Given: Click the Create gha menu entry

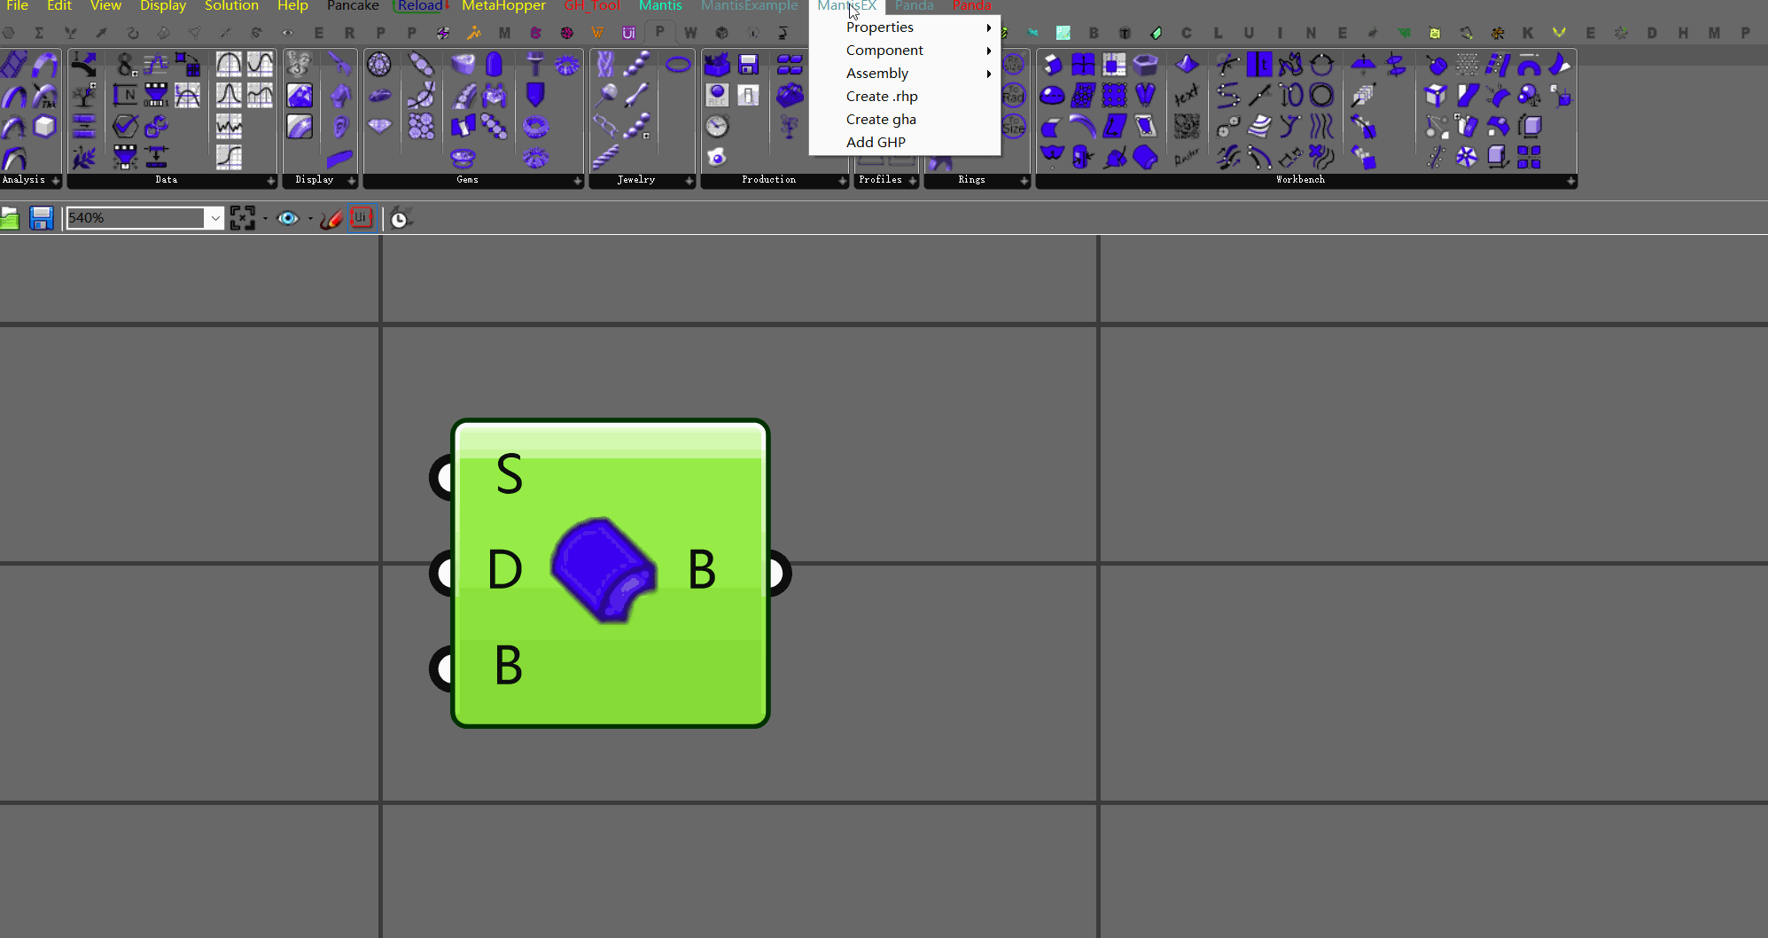Looking at the screenshot, I should click(881, 119).
